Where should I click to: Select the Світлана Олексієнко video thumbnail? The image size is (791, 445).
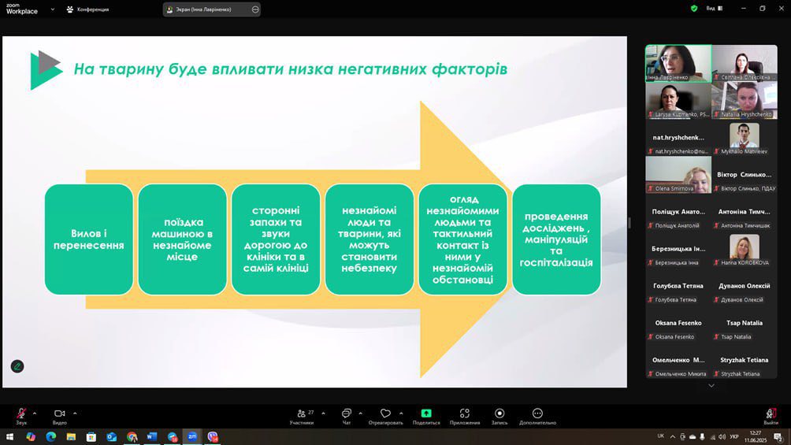(745, 63)
